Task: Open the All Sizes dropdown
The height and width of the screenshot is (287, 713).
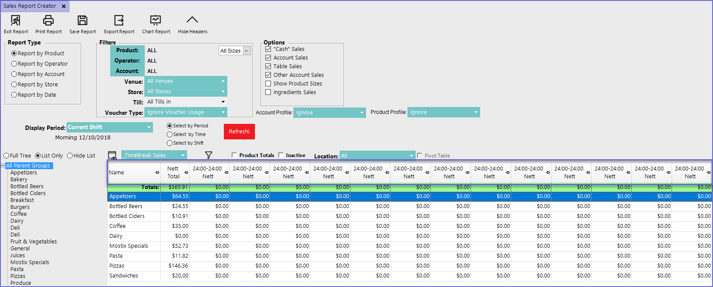Action: point(235,51)
